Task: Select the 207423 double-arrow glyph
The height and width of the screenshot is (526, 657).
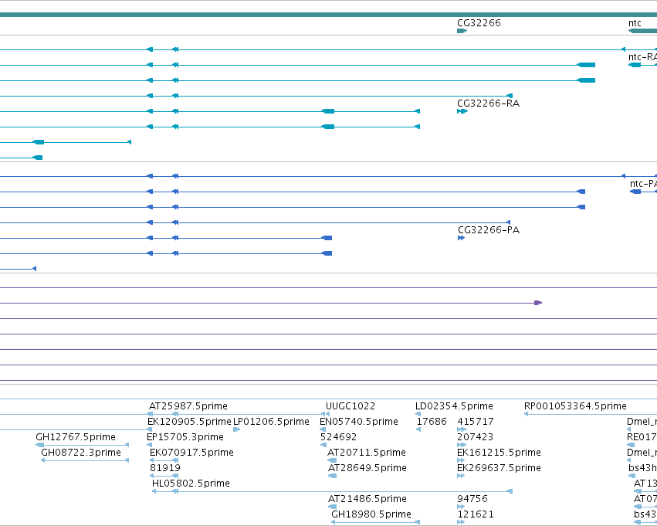Action: (x=462, y=445)
